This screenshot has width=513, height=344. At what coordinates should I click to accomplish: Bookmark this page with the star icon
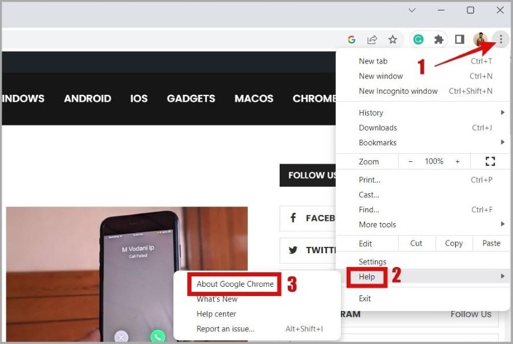[393, 40]
